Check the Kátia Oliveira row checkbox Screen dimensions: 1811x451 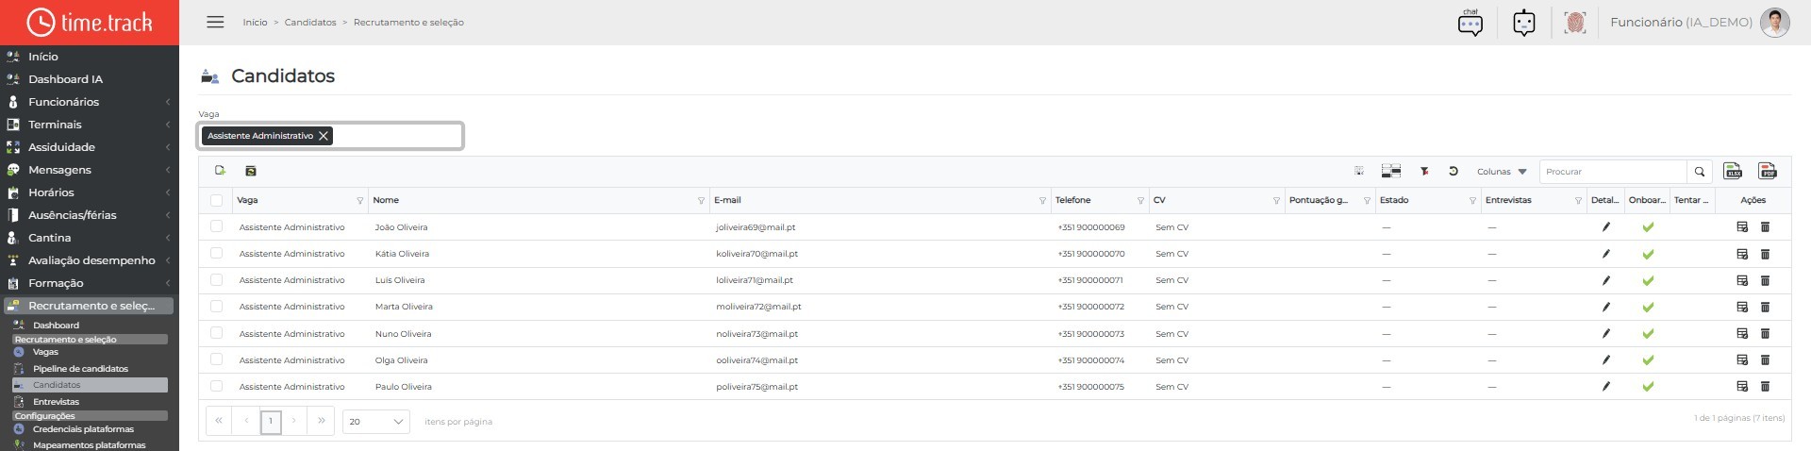pos(217,253)
